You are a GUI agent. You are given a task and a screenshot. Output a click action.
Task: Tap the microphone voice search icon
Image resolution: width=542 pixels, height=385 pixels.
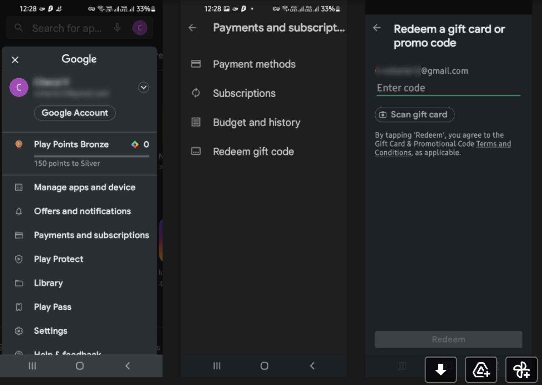point(117,28)
